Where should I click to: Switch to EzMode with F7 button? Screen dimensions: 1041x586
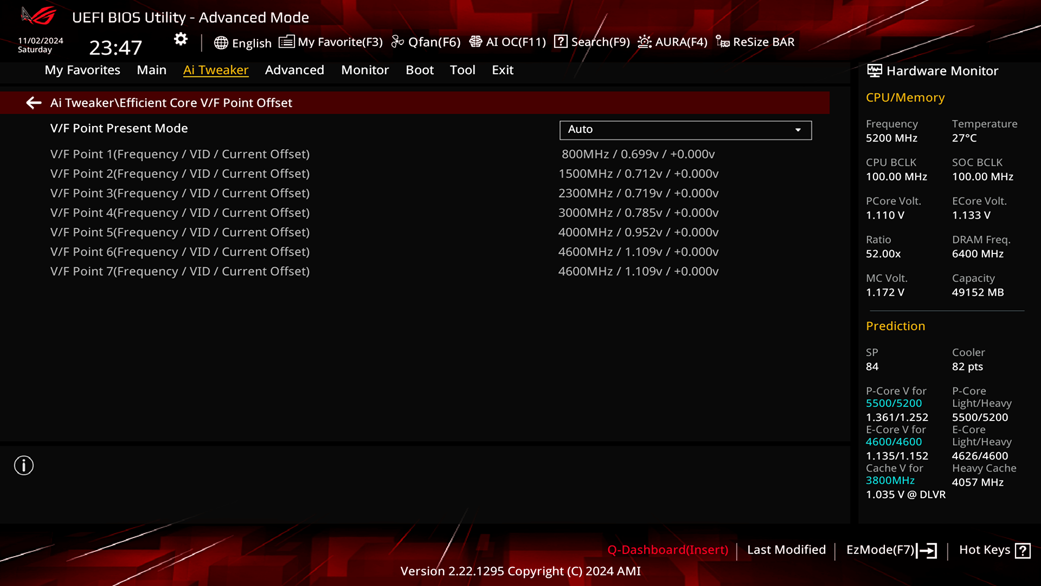point(891,550)
